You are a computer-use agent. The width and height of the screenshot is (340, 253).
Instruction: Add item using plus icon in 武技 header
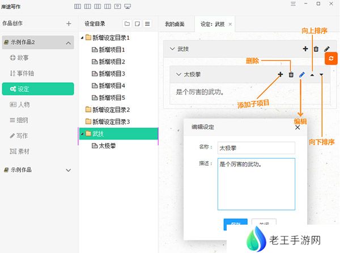pyautogui.click(x=305, y=49)
